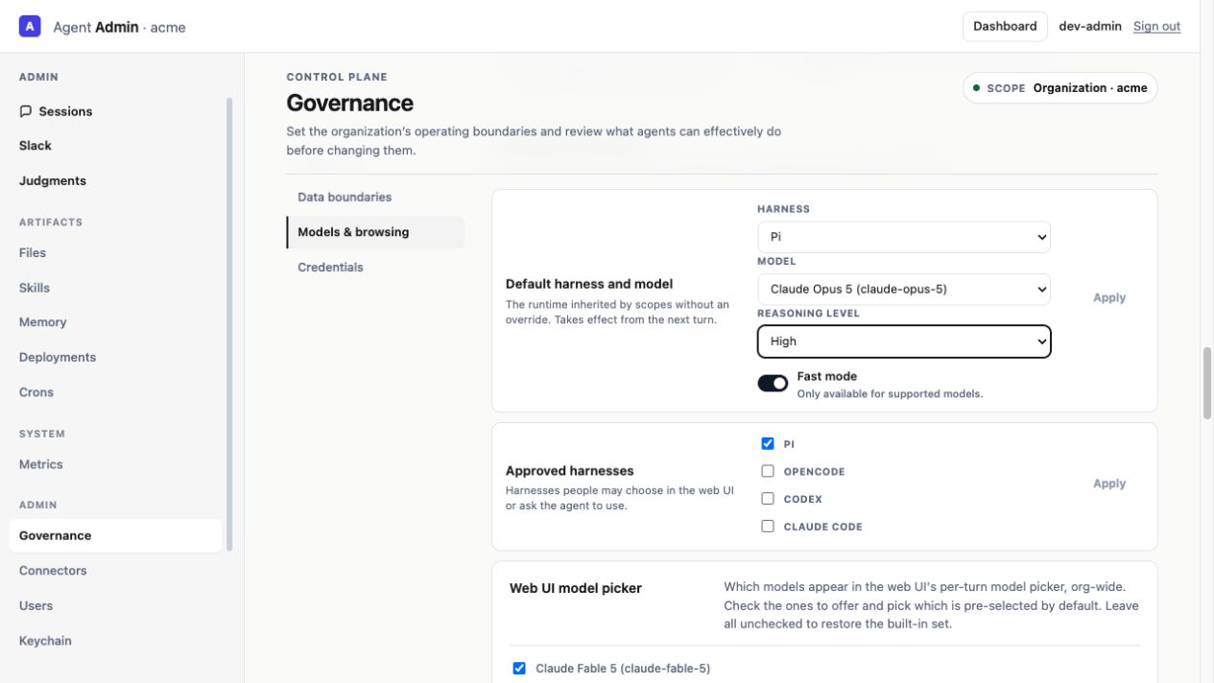
Task: Open the Reasoning level dropdown set to High
Action: click(x=904, y=341)
